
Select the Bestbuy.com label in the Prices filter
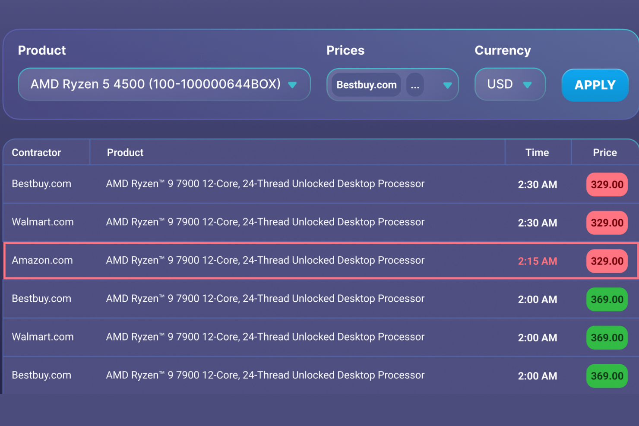coord(366,85)
